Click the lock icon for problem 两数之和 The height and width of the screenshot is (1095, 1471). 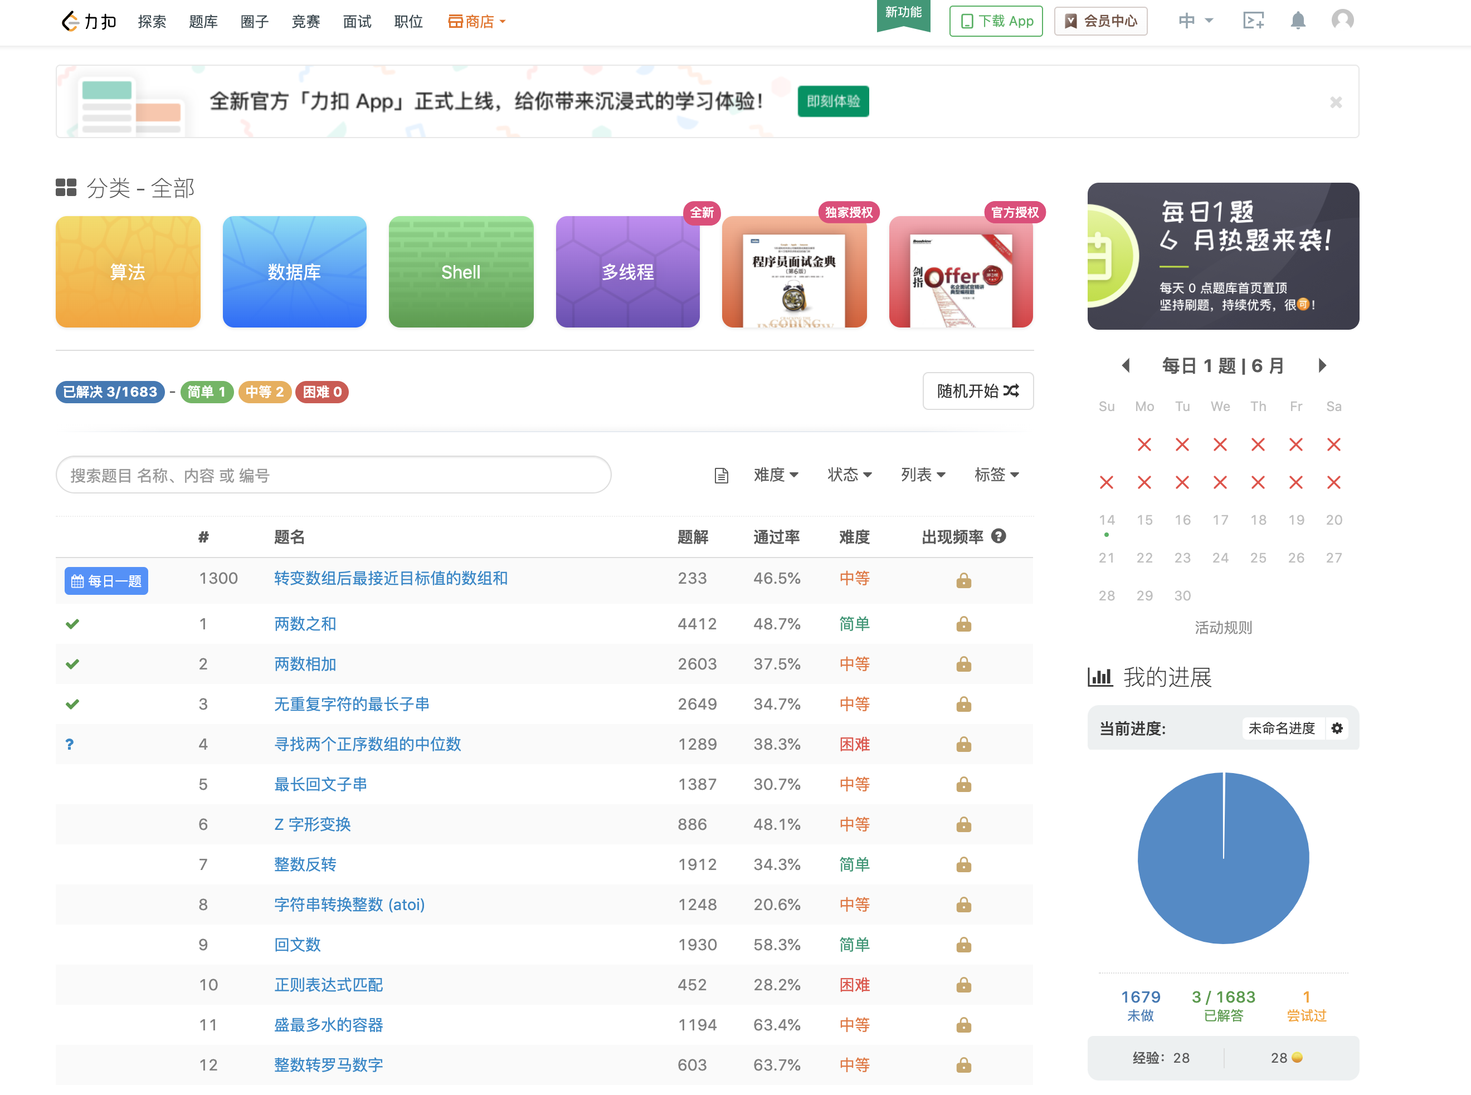pyautogui.click(x=963, y=624)
